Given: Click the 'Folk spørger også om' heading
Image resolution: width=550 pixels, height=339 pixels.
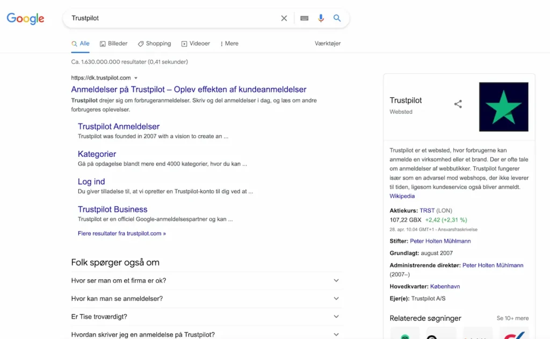Looking at the screenshot, I should (x=115, y=263).
